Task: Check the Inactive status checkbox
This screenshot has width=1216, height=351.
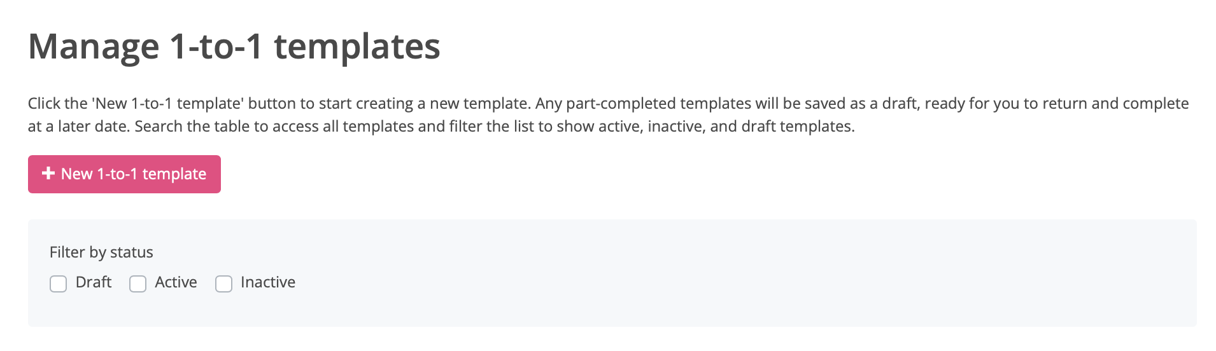Action: (224, 284)
